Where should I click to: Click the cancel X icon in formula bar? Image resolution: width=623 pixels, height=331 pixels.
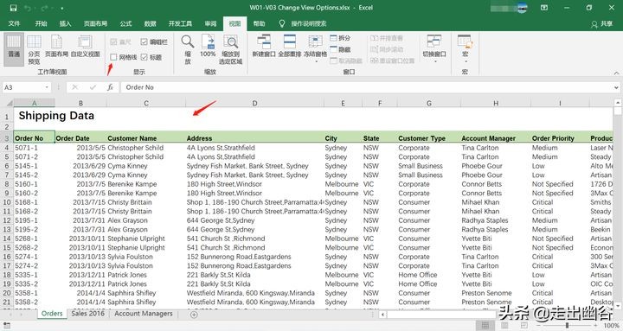(74, 87)
